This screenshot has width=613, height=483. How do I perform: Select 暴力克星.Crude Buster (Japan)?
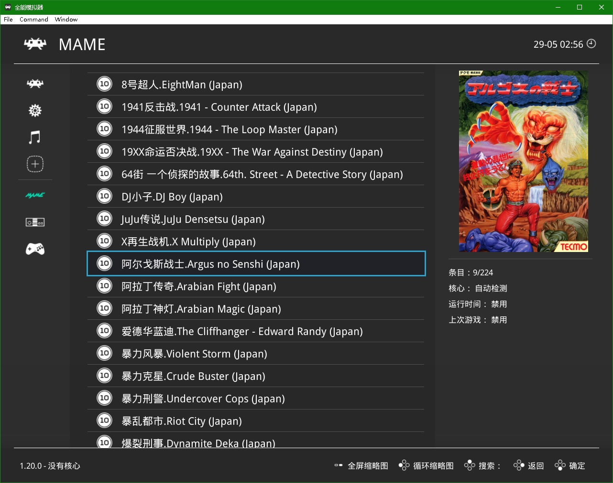[x=256, y=376]
